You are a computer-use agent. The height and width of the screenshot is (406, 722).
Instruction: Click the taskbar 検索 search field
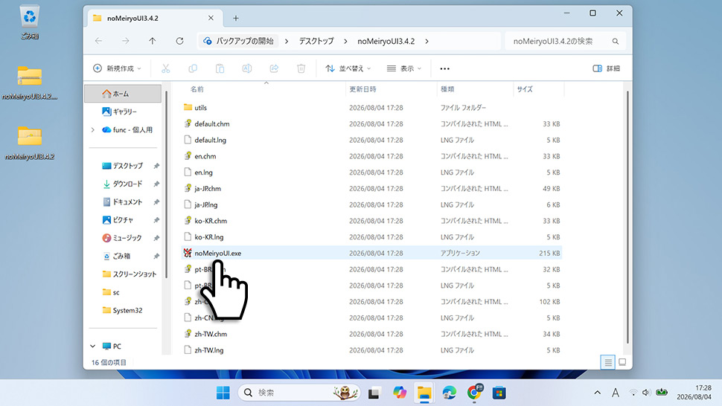299,393
